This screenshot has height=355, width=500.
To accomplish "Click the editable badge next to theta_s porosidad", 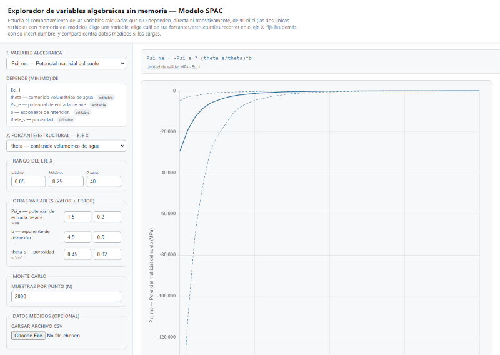I will tap(66, 120).
